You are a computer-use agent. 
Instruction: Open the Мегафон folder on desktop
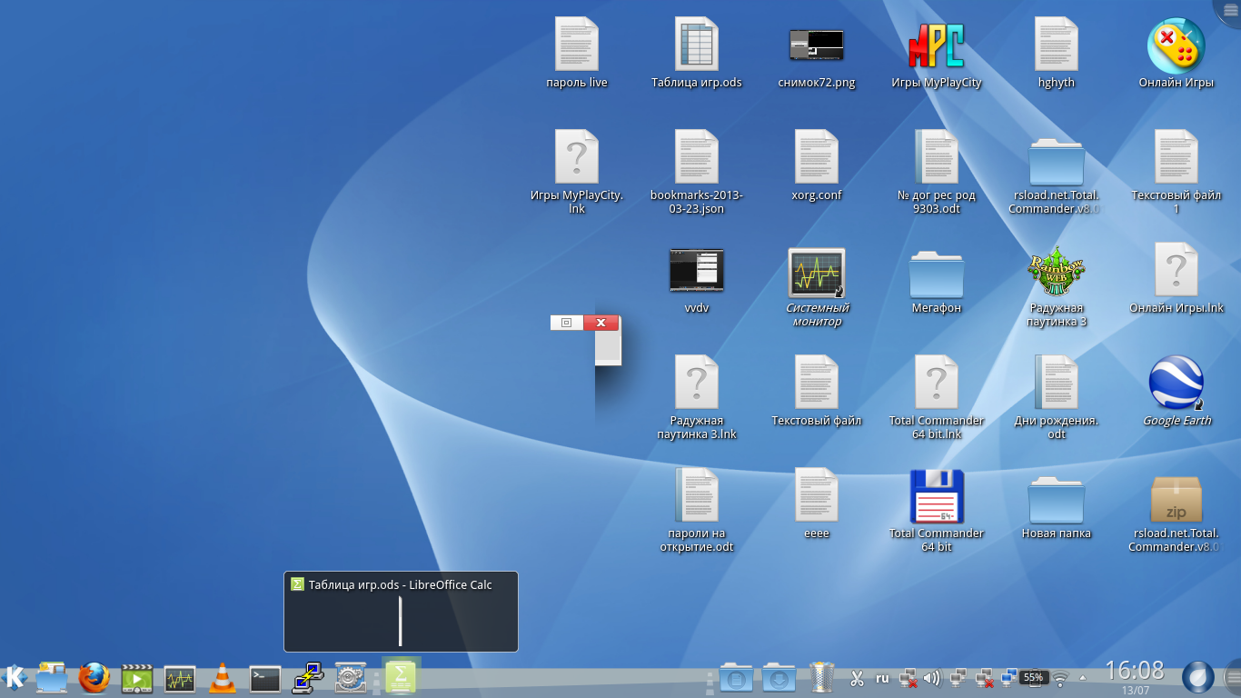(x=936, y=276)
